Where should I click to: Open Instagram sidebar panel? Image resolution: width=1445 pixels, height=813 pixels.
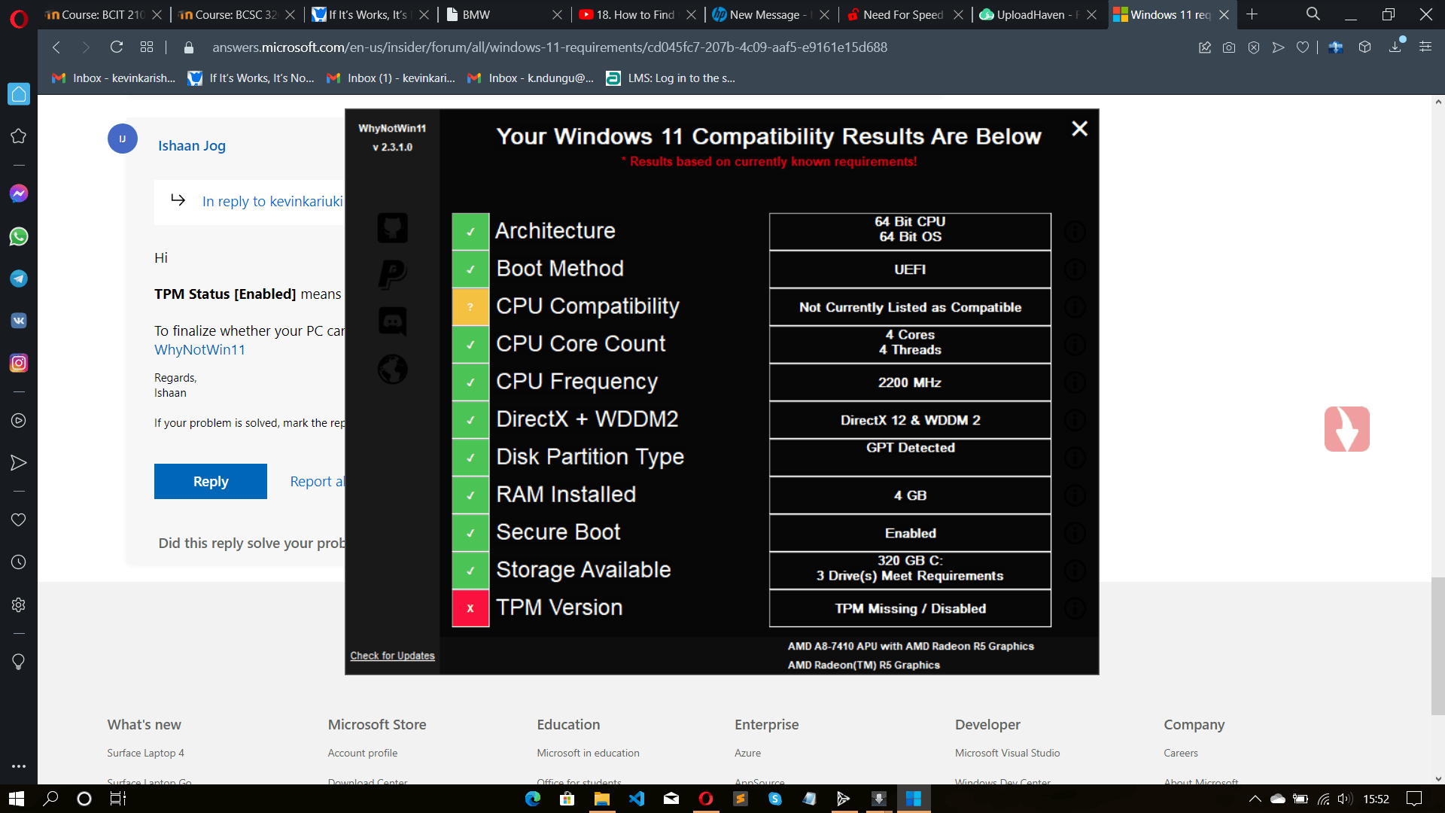[x=19, y=363]
